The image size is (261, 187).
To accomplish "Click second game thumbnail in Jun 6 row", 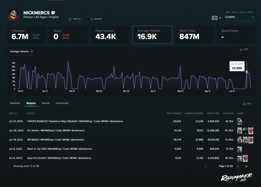I will click(245, 158).
